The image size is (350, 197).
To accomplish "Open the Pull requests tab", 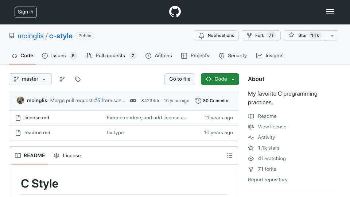I will [111, 55].
